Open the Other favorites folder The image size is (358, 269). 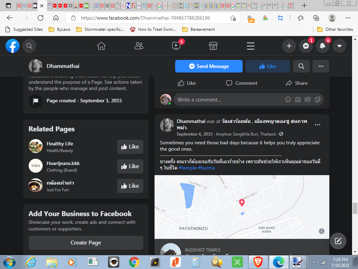click(335, 29)
